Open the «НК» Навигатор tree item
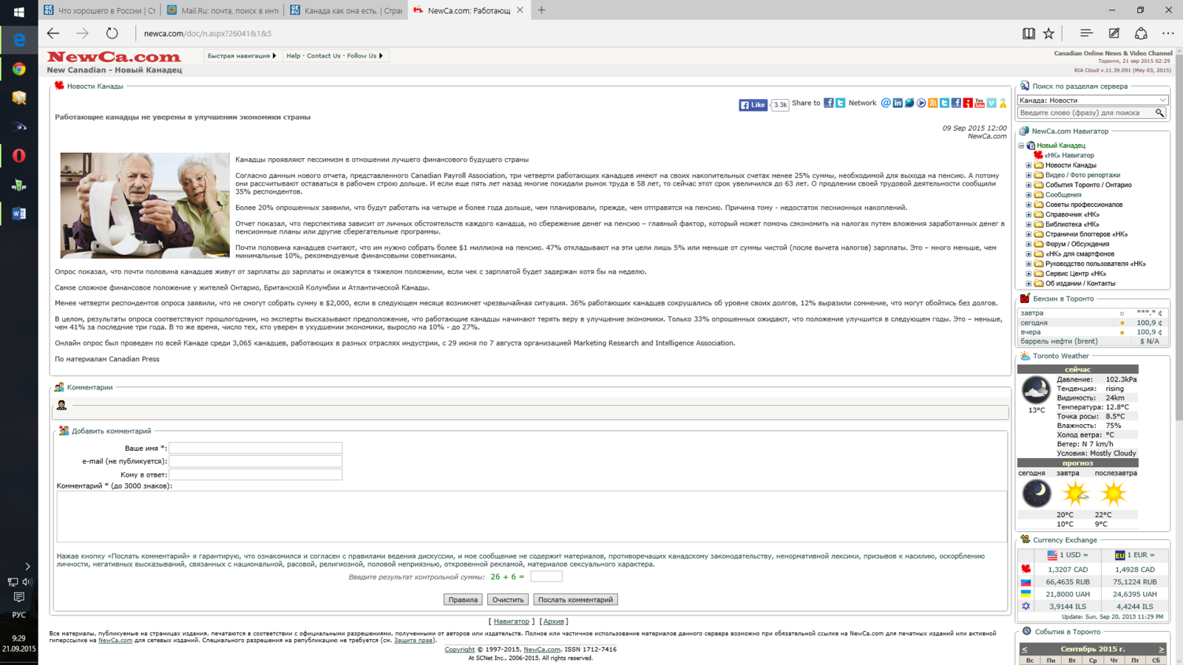Image resolution: width=1183 pixels, height=665 pixels. pos(1069,155)
